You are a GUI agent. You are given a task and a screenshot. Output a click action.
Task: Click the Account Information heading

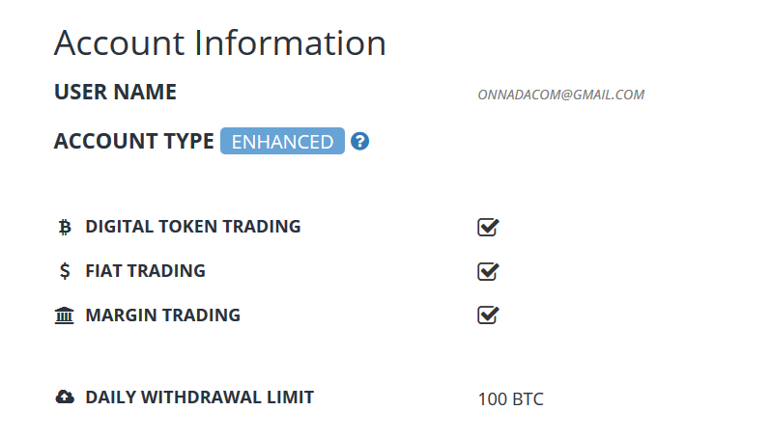pos(219,43)
